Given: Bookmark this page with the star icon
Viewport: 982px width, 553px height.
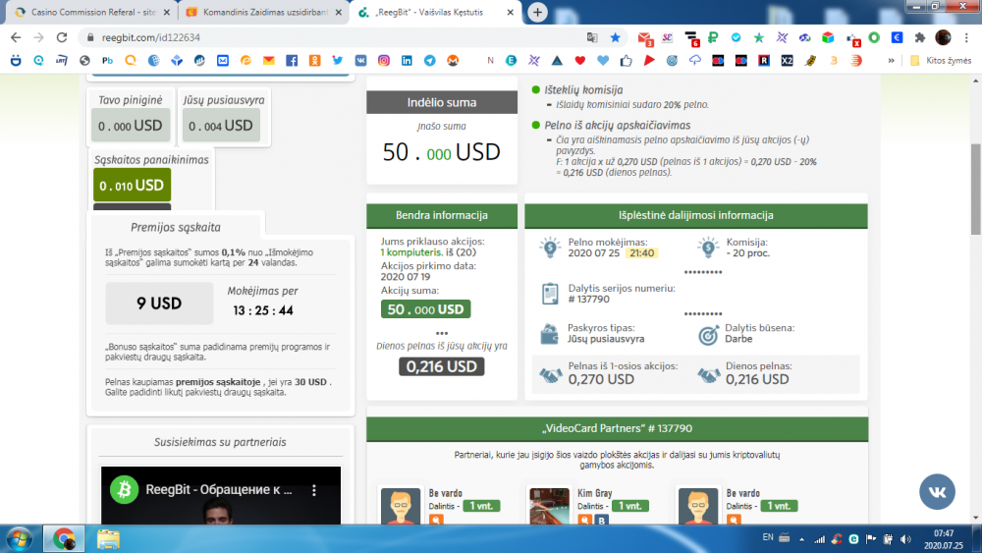Looking at the screenshot, I should coord(616,37).
